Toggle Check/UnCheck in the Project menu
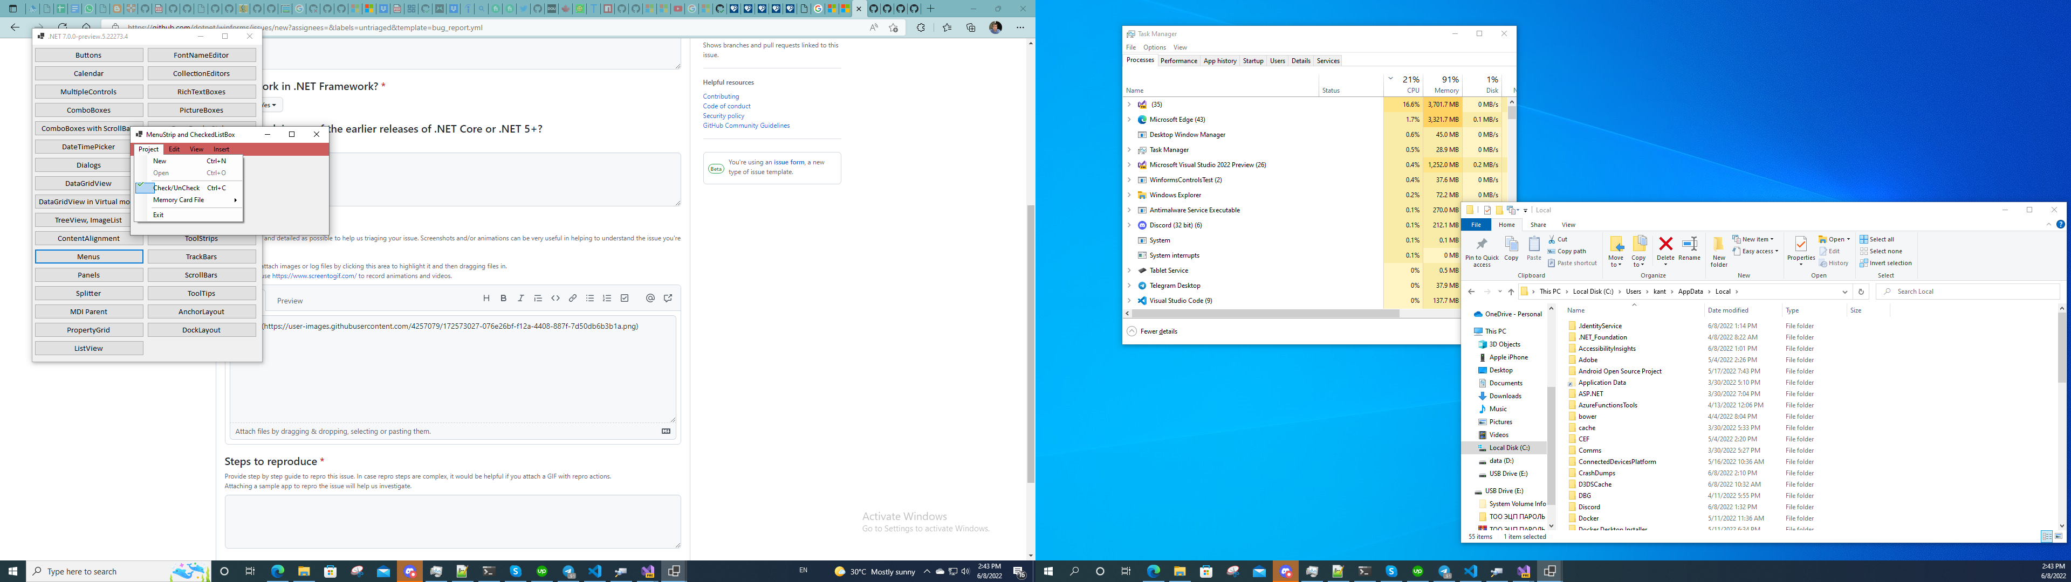 tap(176, 188)
